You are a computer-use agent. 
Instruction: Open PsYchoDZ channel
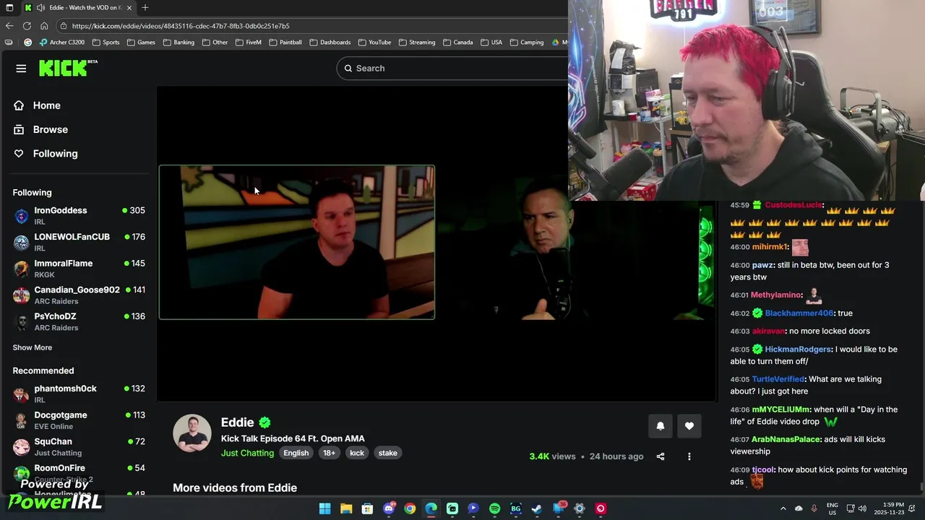point(79,321)
